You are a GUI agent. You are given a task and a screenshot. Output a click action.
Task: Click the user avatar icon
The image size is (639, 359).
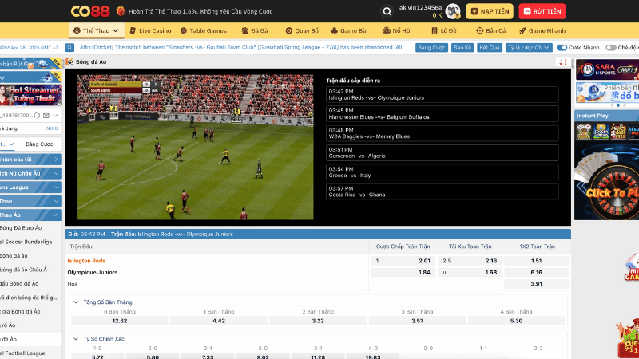(452, 11)
